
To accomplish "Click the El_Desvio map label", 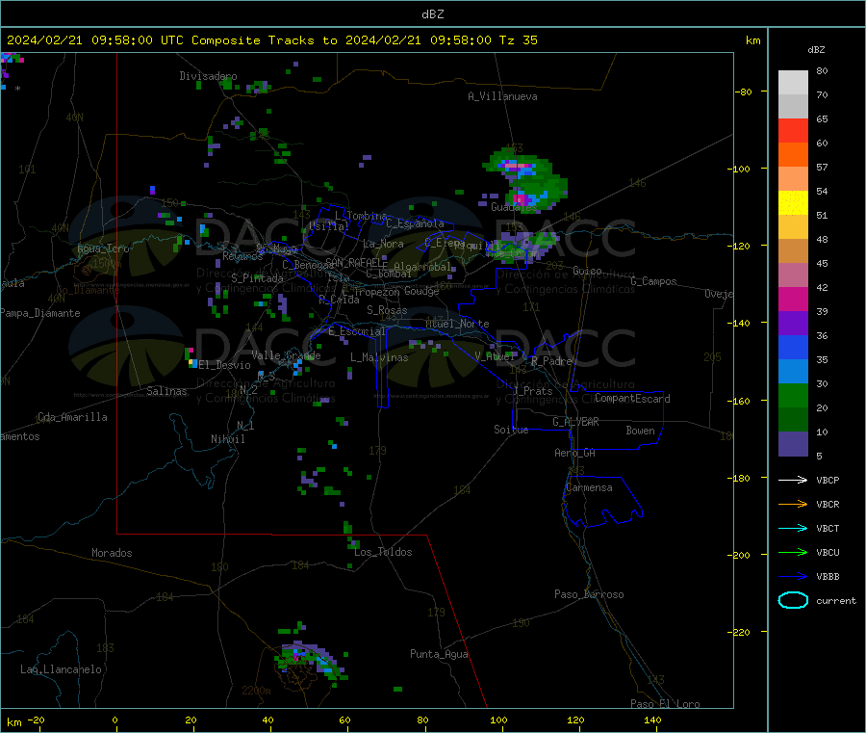I will click(224, 365).
